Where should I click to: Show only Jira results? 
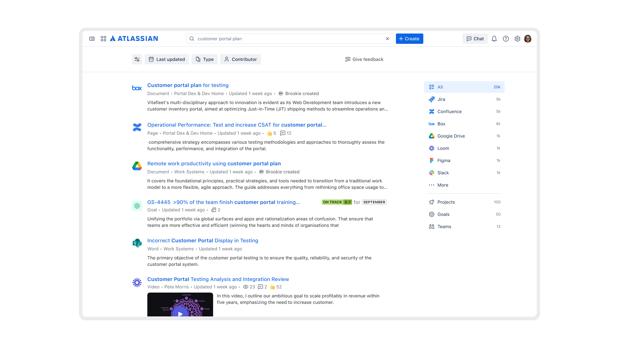click(441, 99)
